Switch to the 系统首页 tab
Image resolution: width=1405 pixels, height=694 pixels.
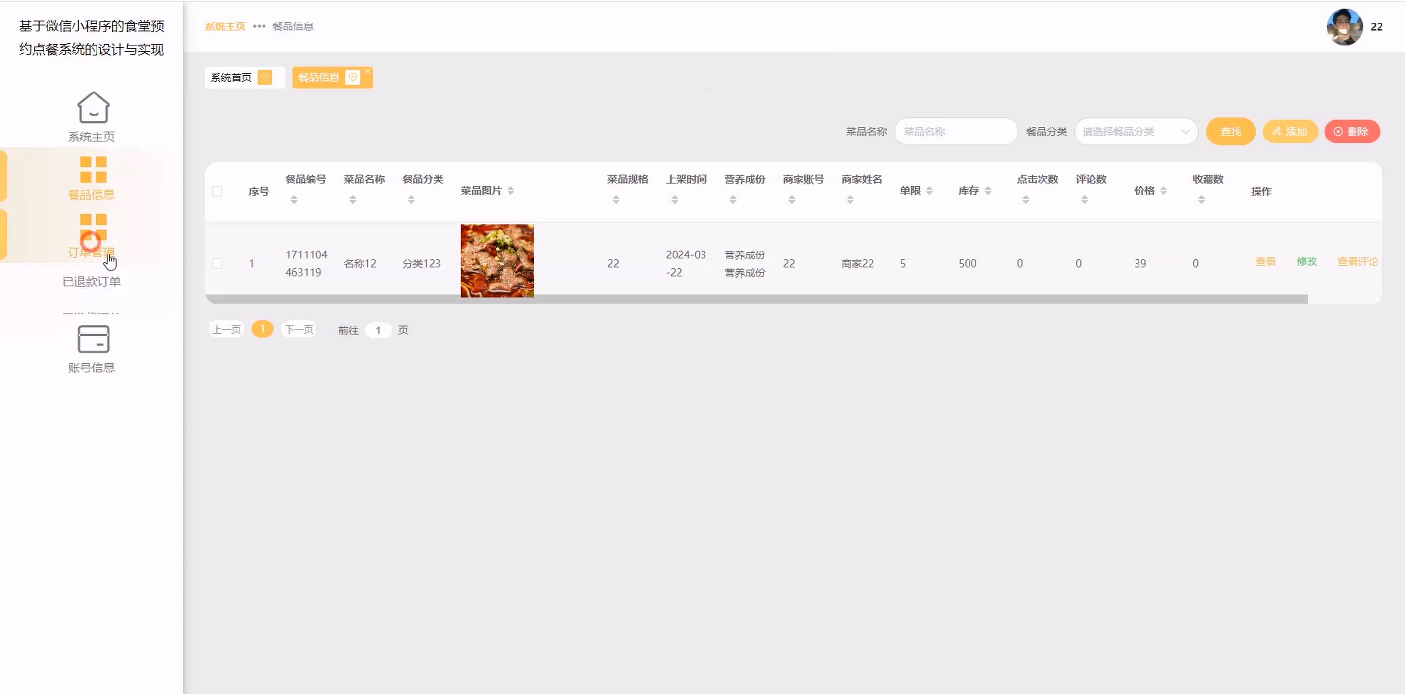231,78
